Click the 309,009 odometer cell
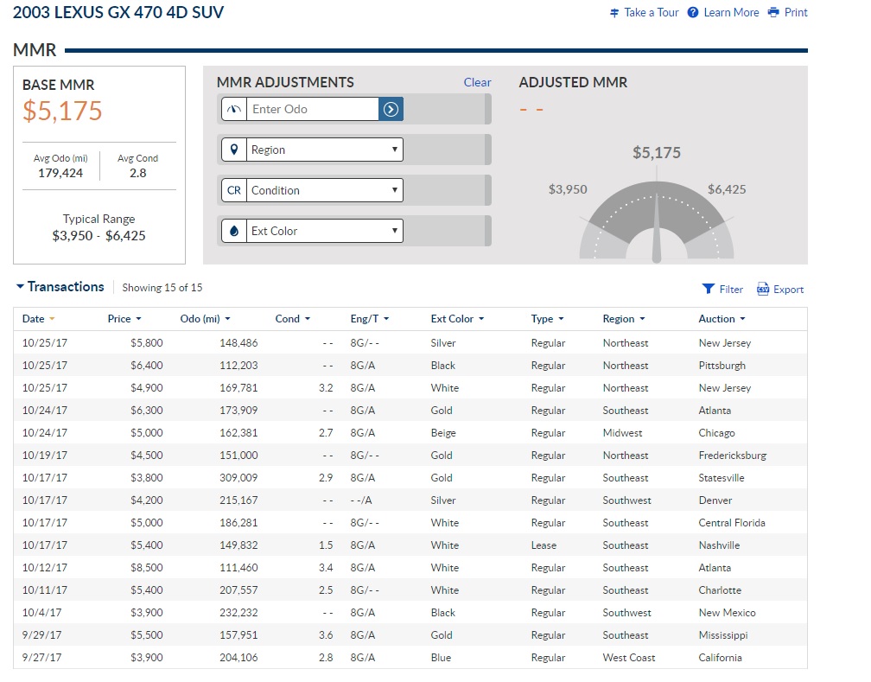Viewport: 871px width, 682px height. [238, 477]
